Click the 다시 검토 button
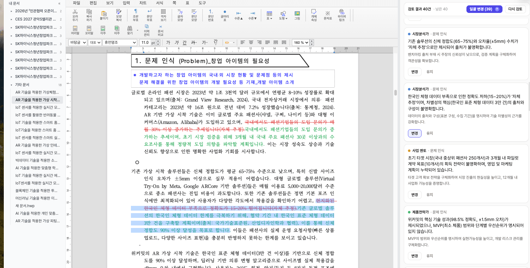Screen dimensions: 530x268 515,9
